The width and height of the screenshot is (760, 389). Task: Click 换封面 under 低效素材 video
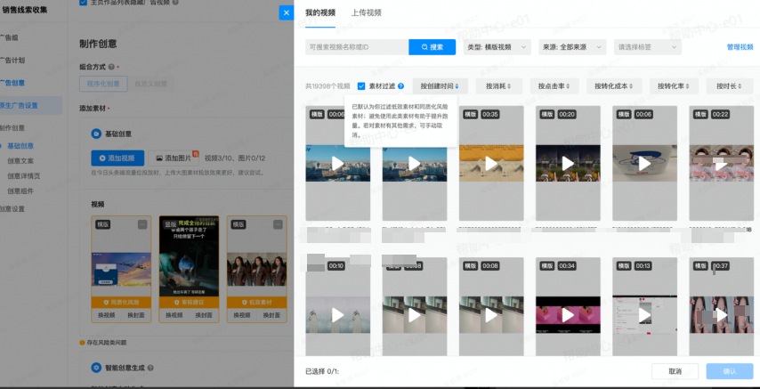click(x=272, y=315)
